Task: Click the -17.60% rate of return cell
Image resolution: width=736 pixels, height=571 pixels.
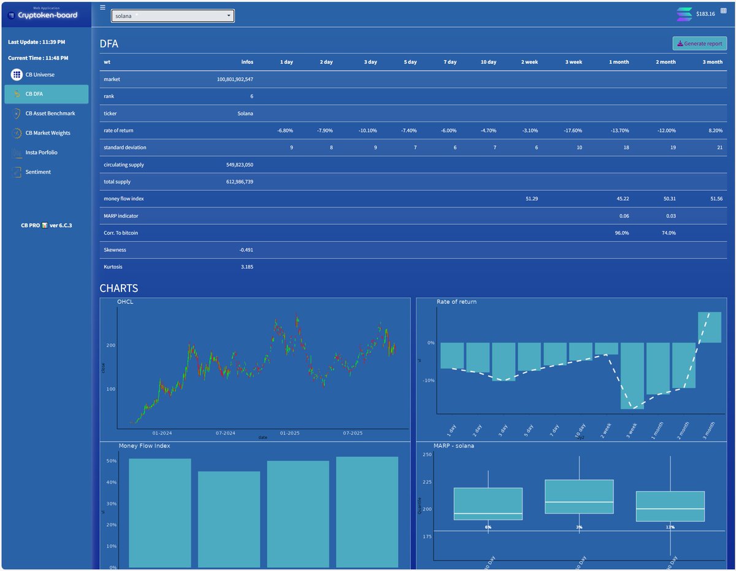Action: pos(572,131)
